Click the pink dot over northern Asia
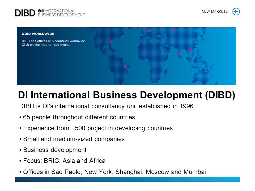Screen dimensions: 255x191 pos(175,30)
